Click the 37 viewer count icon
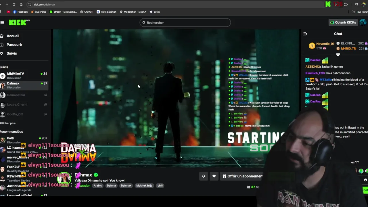The width and height of the screenshot is (368, 207). [x=248, y=187]
